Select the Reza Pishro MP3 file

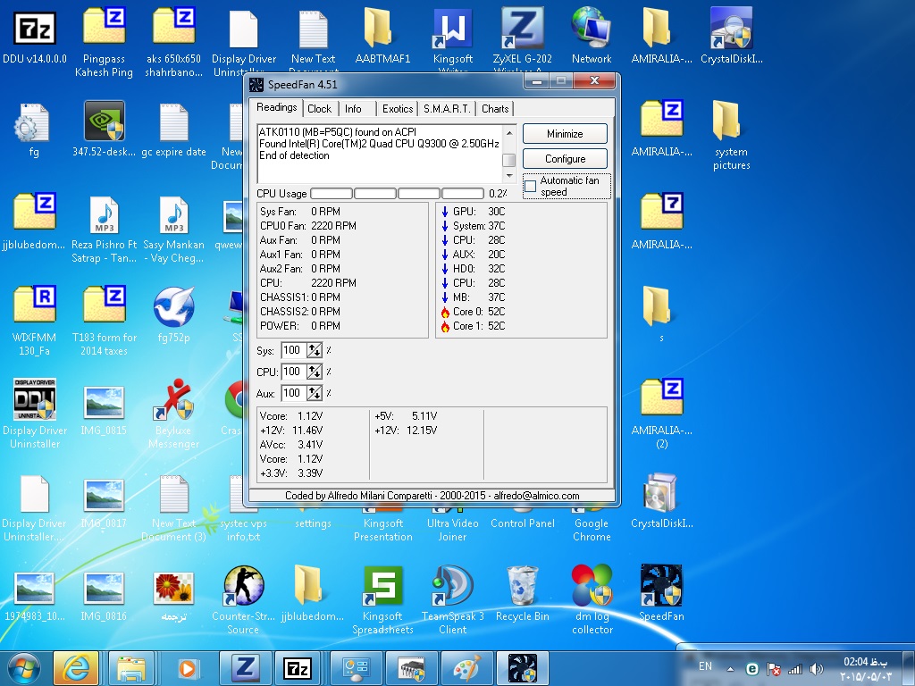coord(105,214)
